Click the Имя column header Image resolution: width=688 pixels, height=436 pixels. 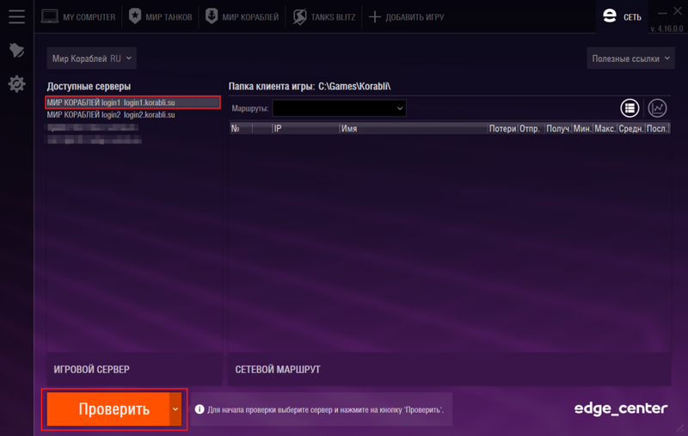click(414, 128)
